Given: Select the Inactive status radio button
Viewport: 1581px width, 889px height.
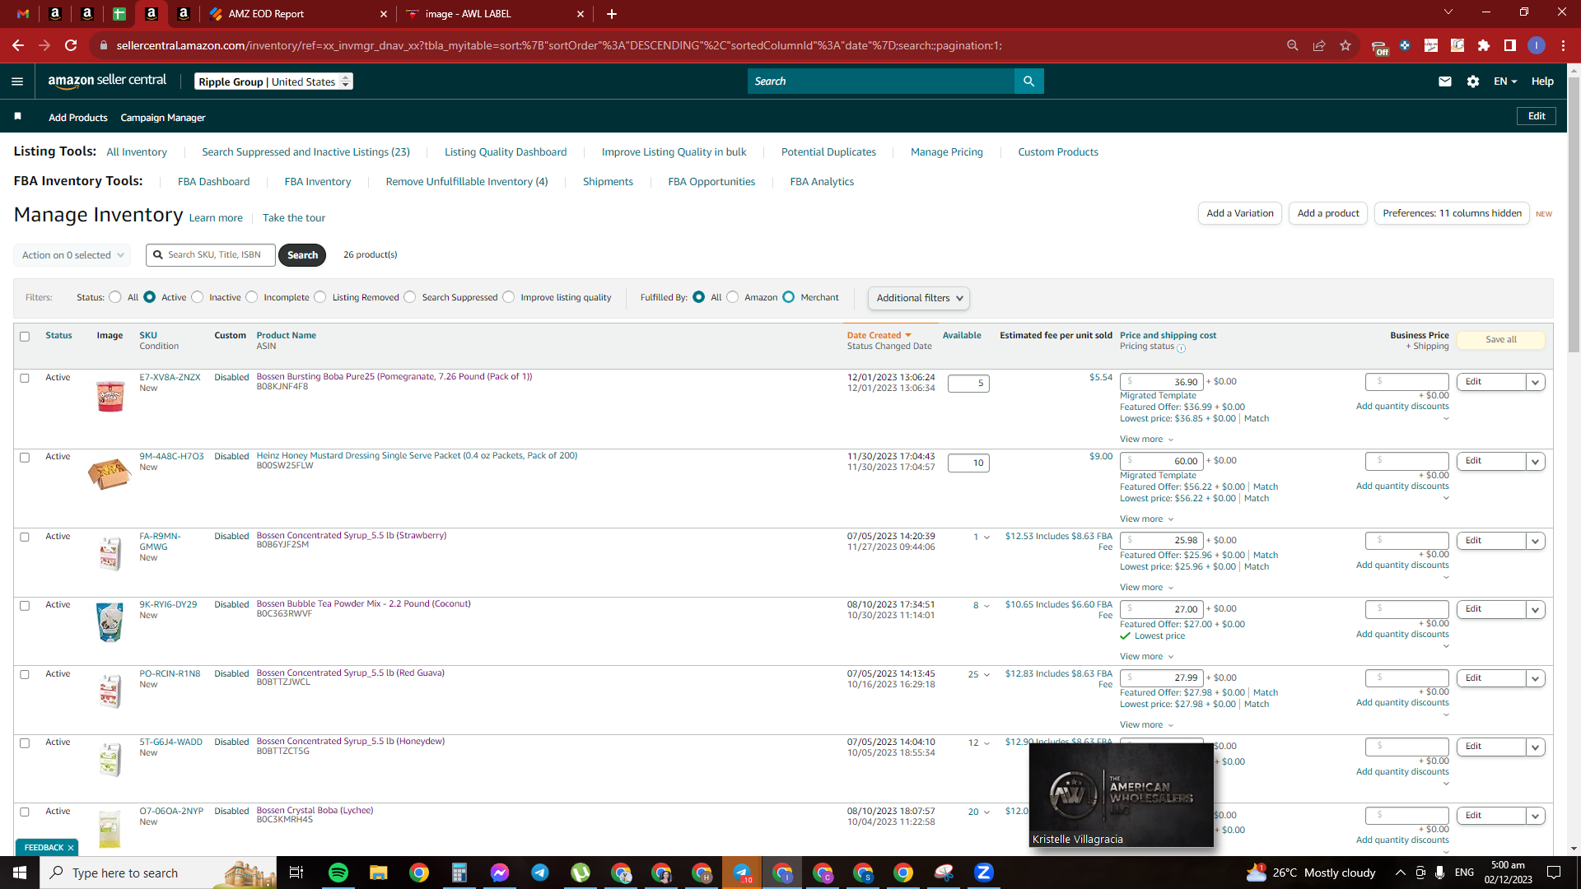Looking at the screenshot, I should pyautogui.click(x=198, y=297).
